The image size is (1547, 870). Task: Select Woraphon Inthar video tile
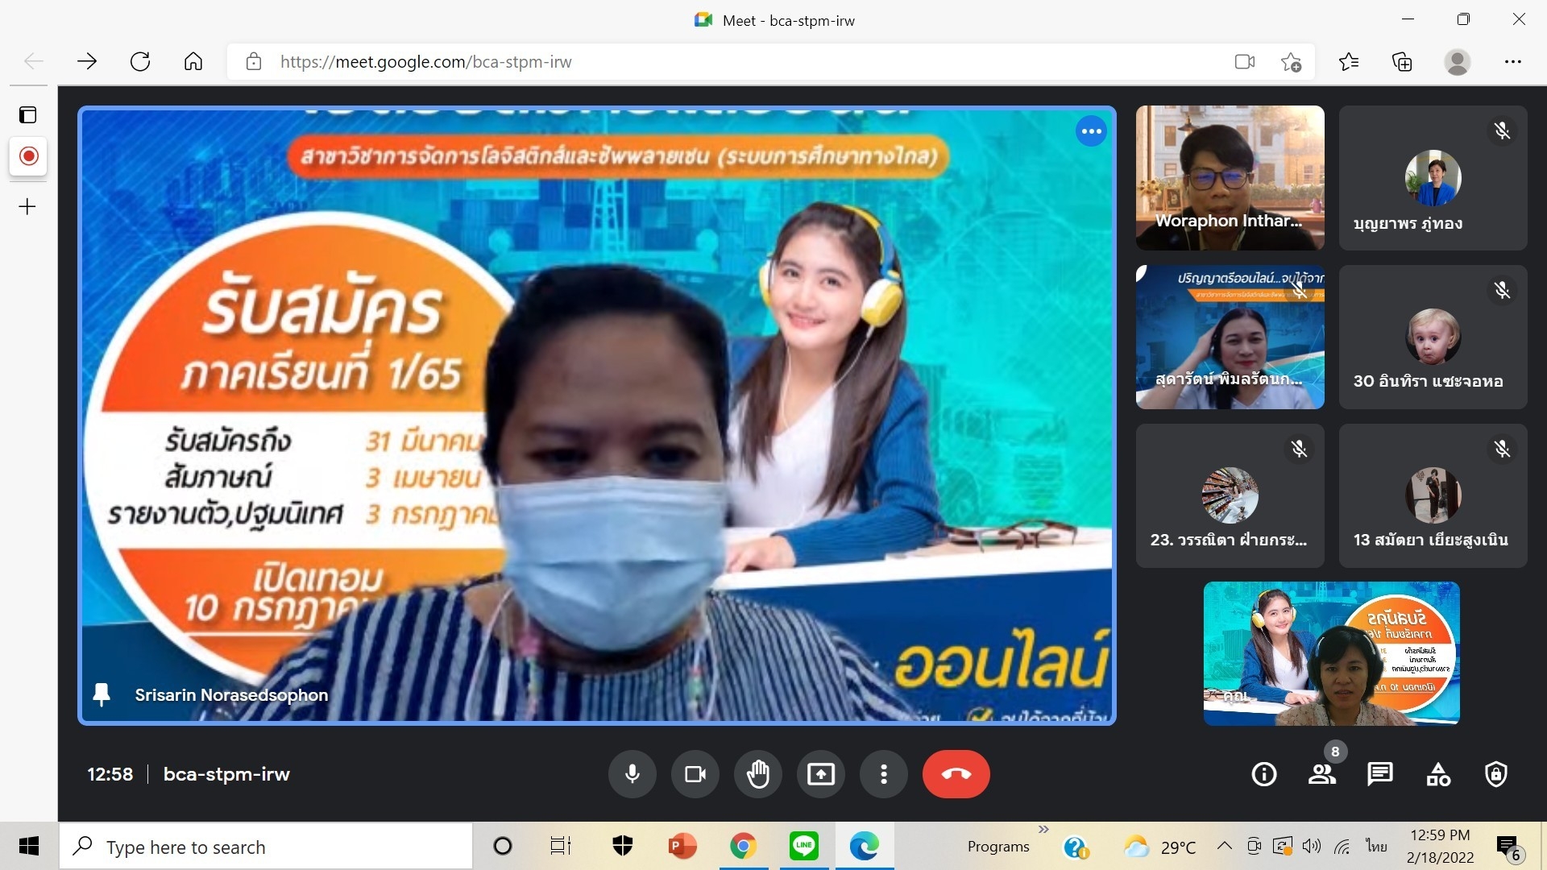coord(1230,177)
